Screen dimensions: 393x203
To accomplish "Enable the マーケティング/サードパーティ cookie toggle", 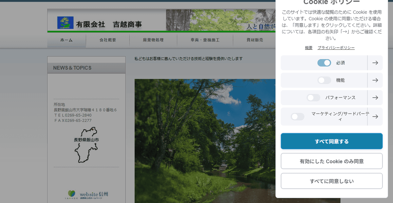I will tap(297, 116).
